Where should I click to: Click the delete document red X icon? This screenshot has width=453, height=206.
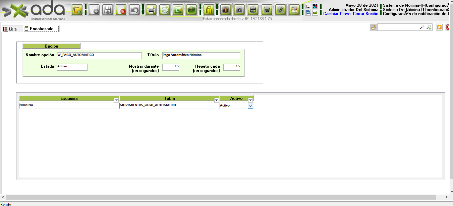click(121, 10)
